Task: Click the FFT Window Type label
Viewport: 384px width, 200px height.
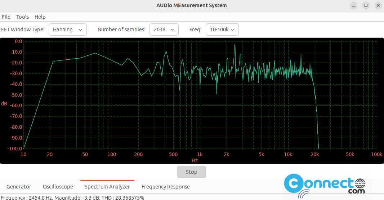Action: click(23, 29)
